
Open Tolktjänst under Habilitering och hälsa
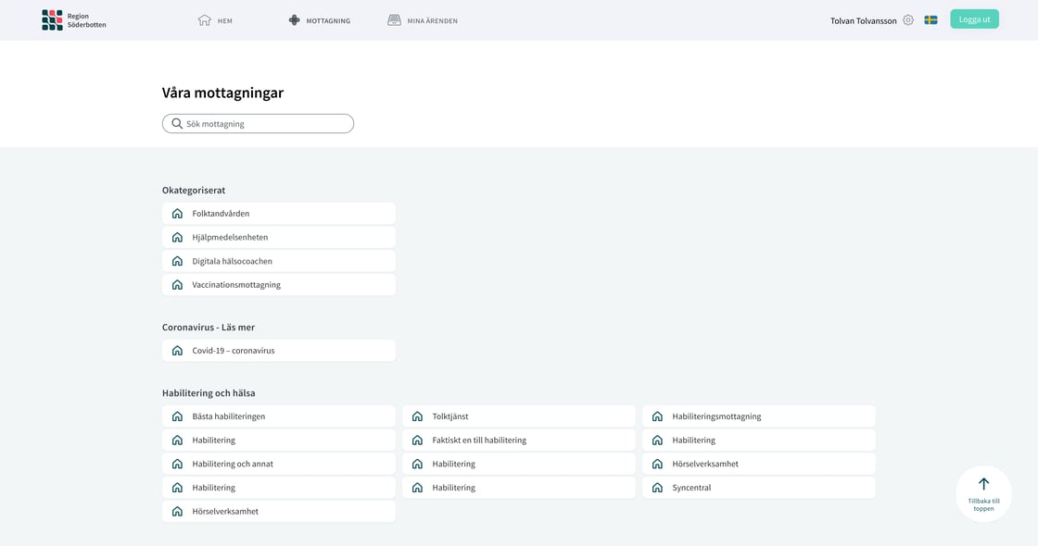tap(519, 416)
